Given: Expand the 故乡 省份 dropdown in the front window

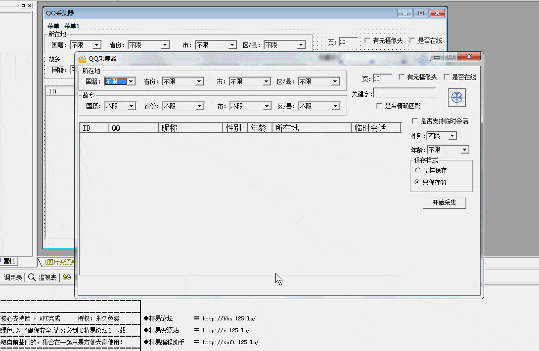Looking at the screenshot, I should pyautogui.click(x=199, y=106).
